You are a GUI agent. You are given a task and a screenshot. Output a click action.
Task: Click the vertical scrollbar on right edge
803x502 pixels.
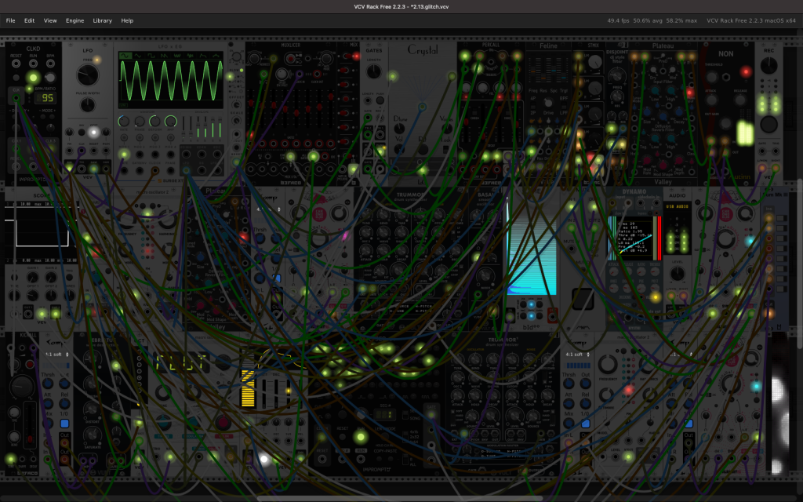(x=801, y=264)
